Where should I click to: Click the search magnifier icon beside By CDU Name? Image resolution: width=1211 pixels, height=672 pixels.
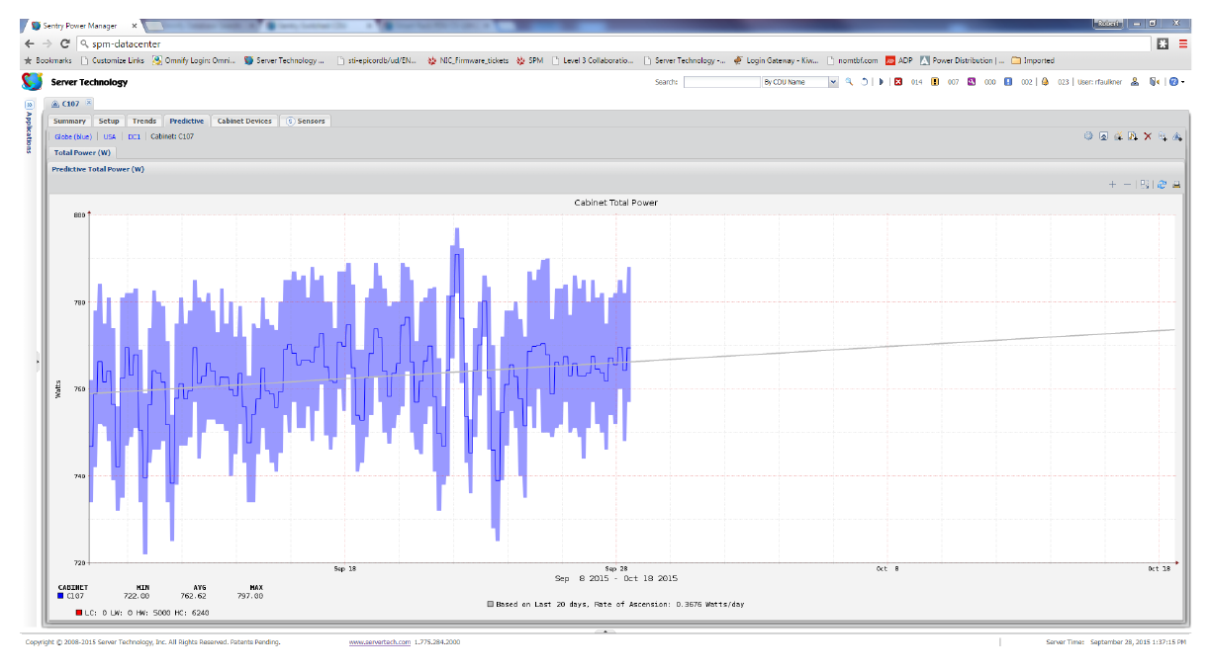point(849,82)
